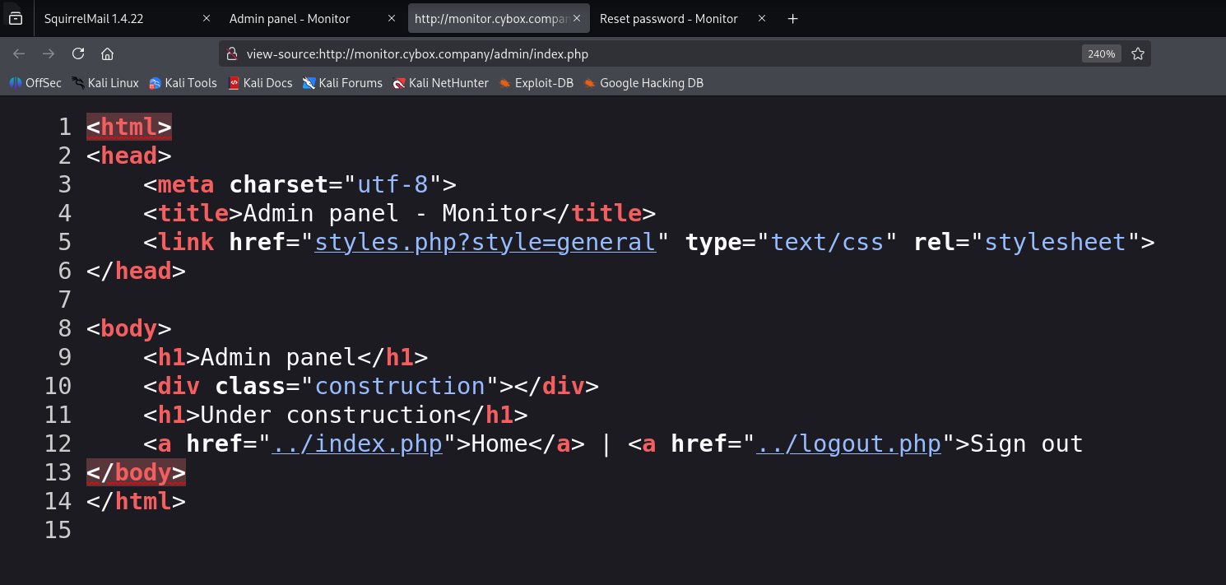1226x585 pixels.
Task: Click the back navigation arrow
Action: pos(19,53)
